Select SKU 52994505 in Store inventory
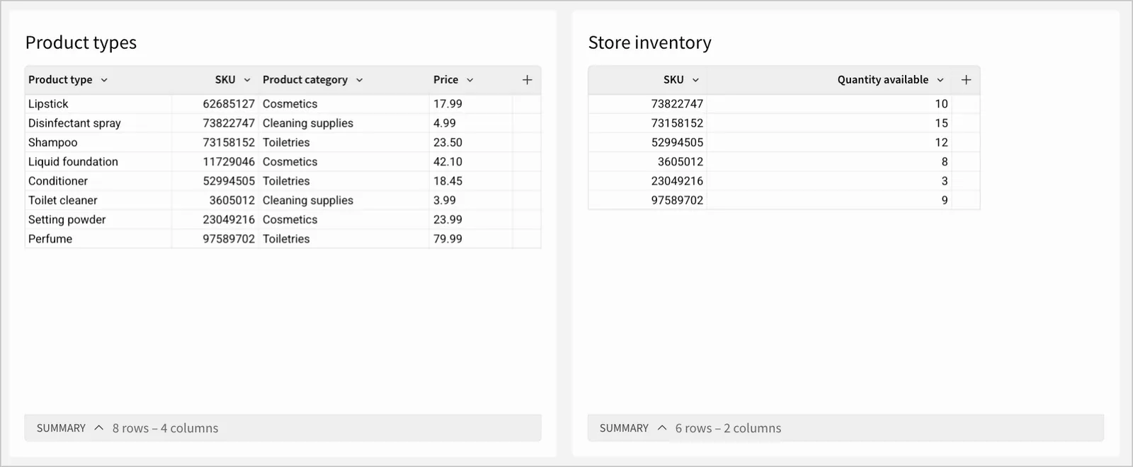 [x=647, y=142]
